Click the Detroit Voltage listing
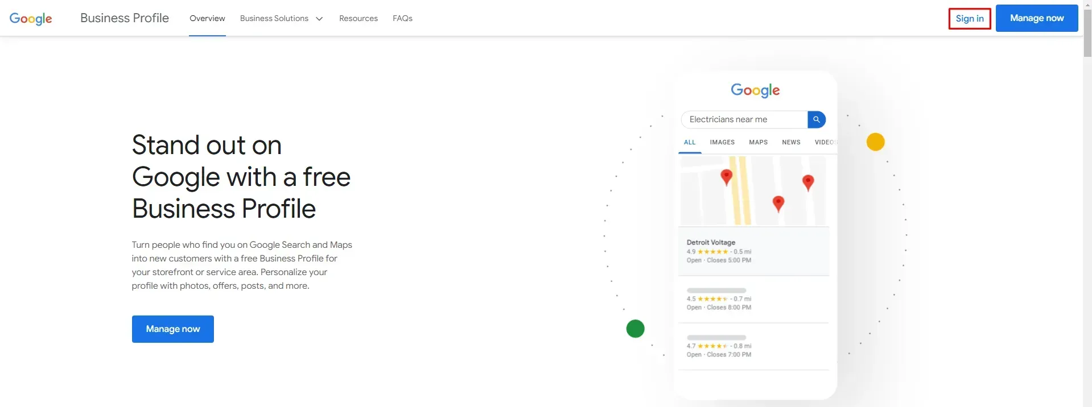This screenshot has height=407, width=1092. coord(753,251)
